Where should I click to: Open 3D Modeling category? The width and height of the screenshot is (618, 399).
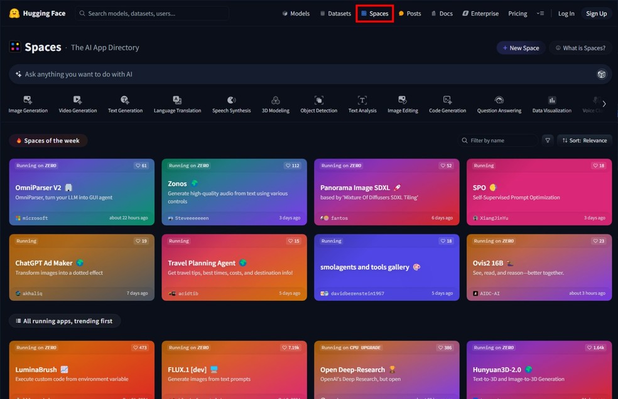coord(276,104)
